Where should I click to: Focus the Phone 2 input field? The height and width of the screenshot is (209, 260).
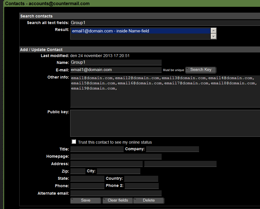click(x=142, y=186)
